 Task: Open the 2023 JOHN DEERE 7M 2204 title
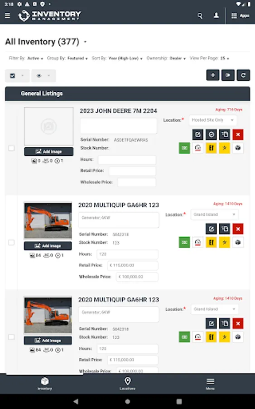[x=118, y=111]
